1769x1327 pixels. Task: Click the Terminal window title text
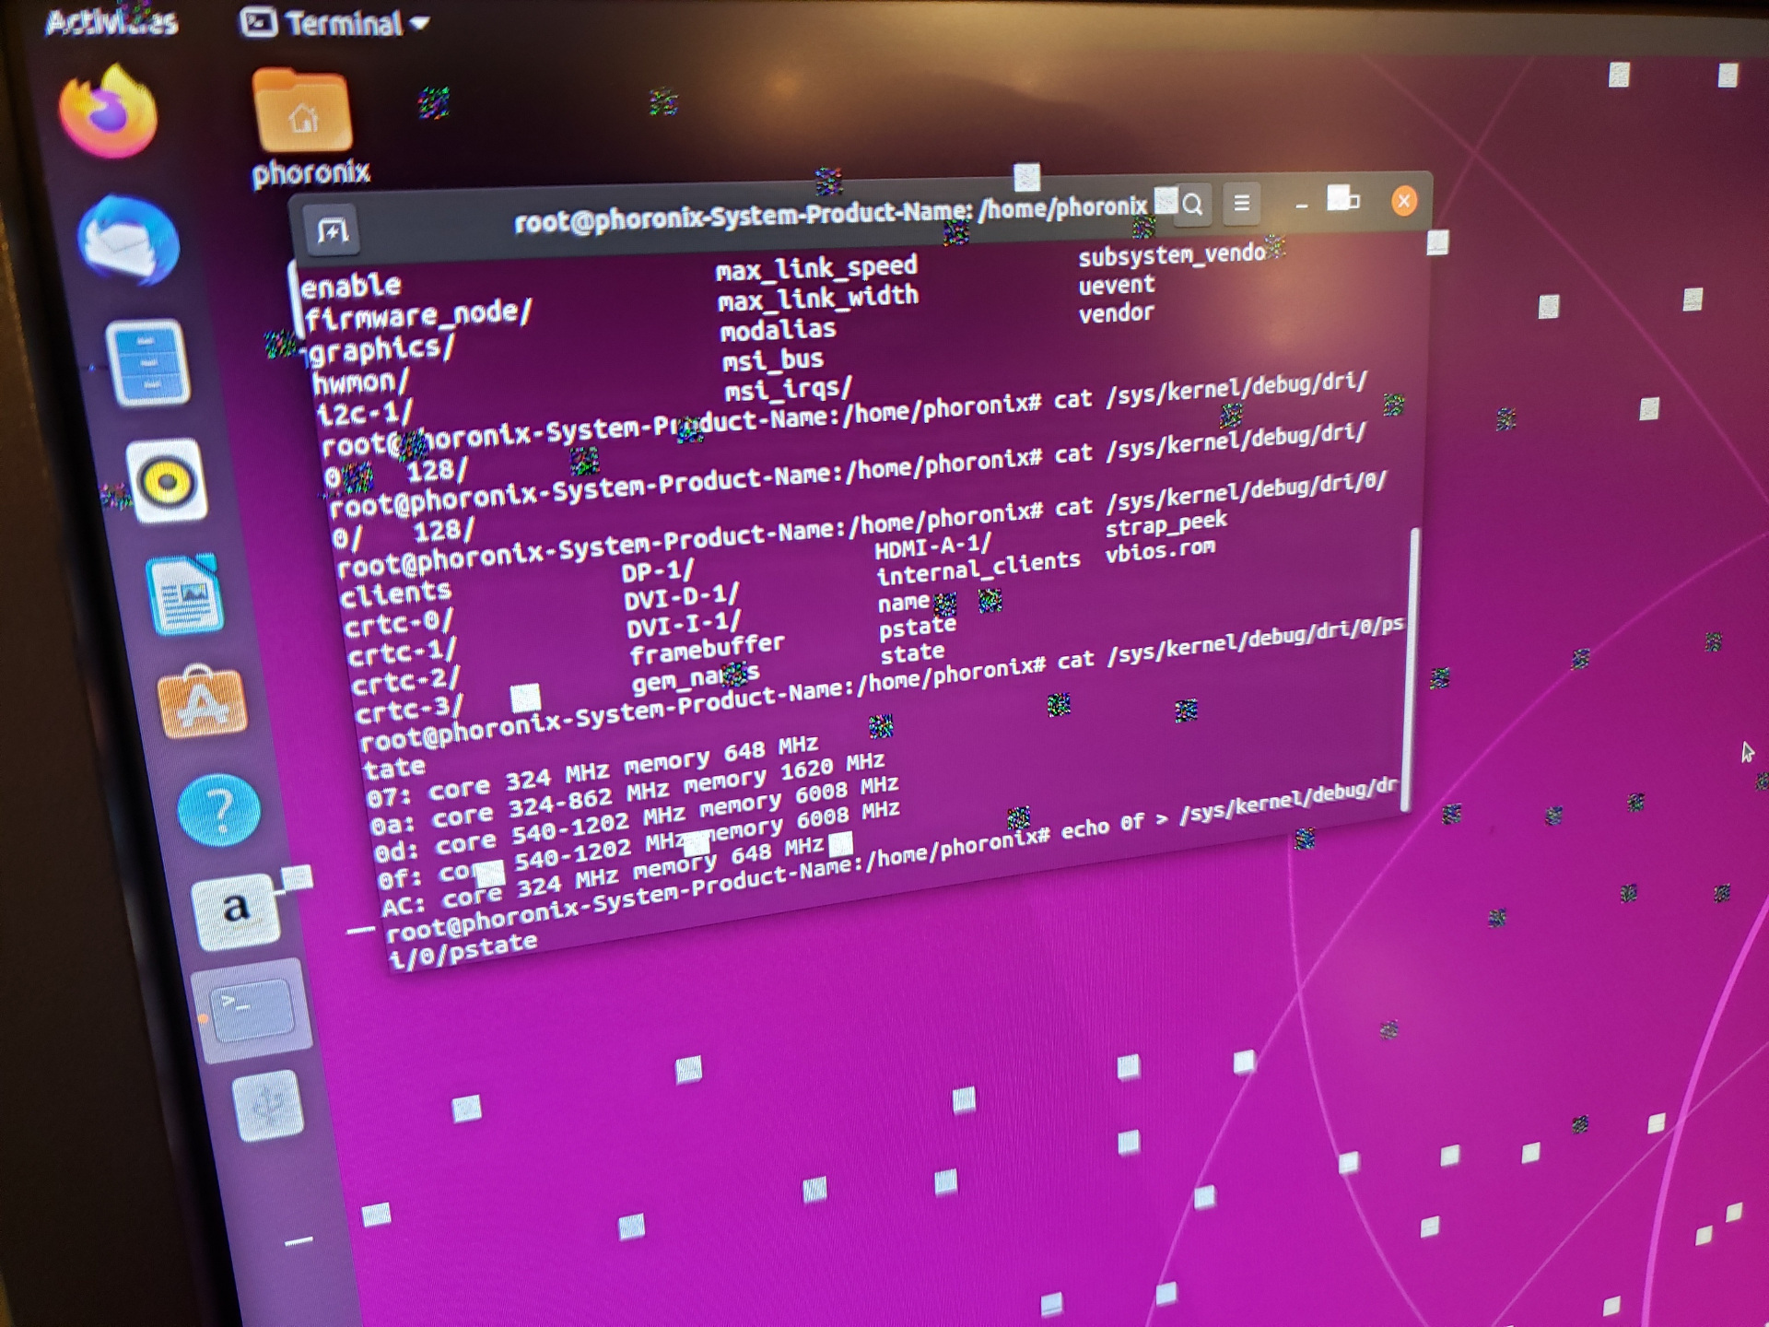[x=831, y=215]
